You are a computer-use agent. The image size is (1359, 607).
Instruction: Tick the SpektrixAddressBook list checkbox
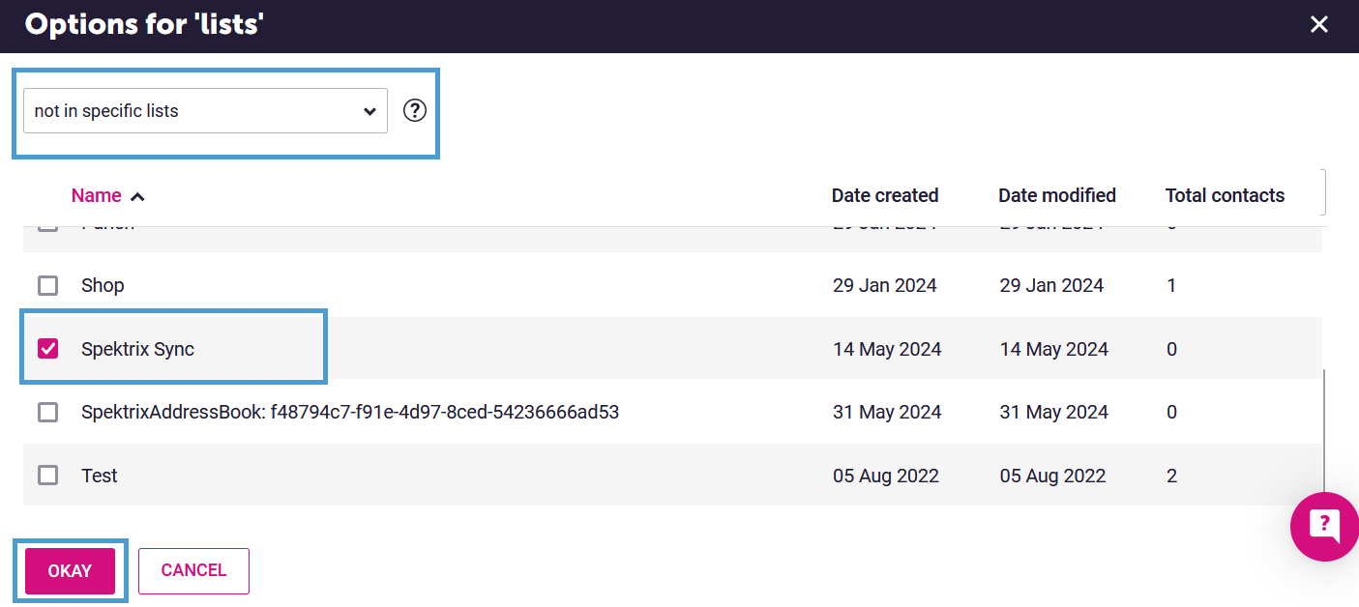[47, 413]
